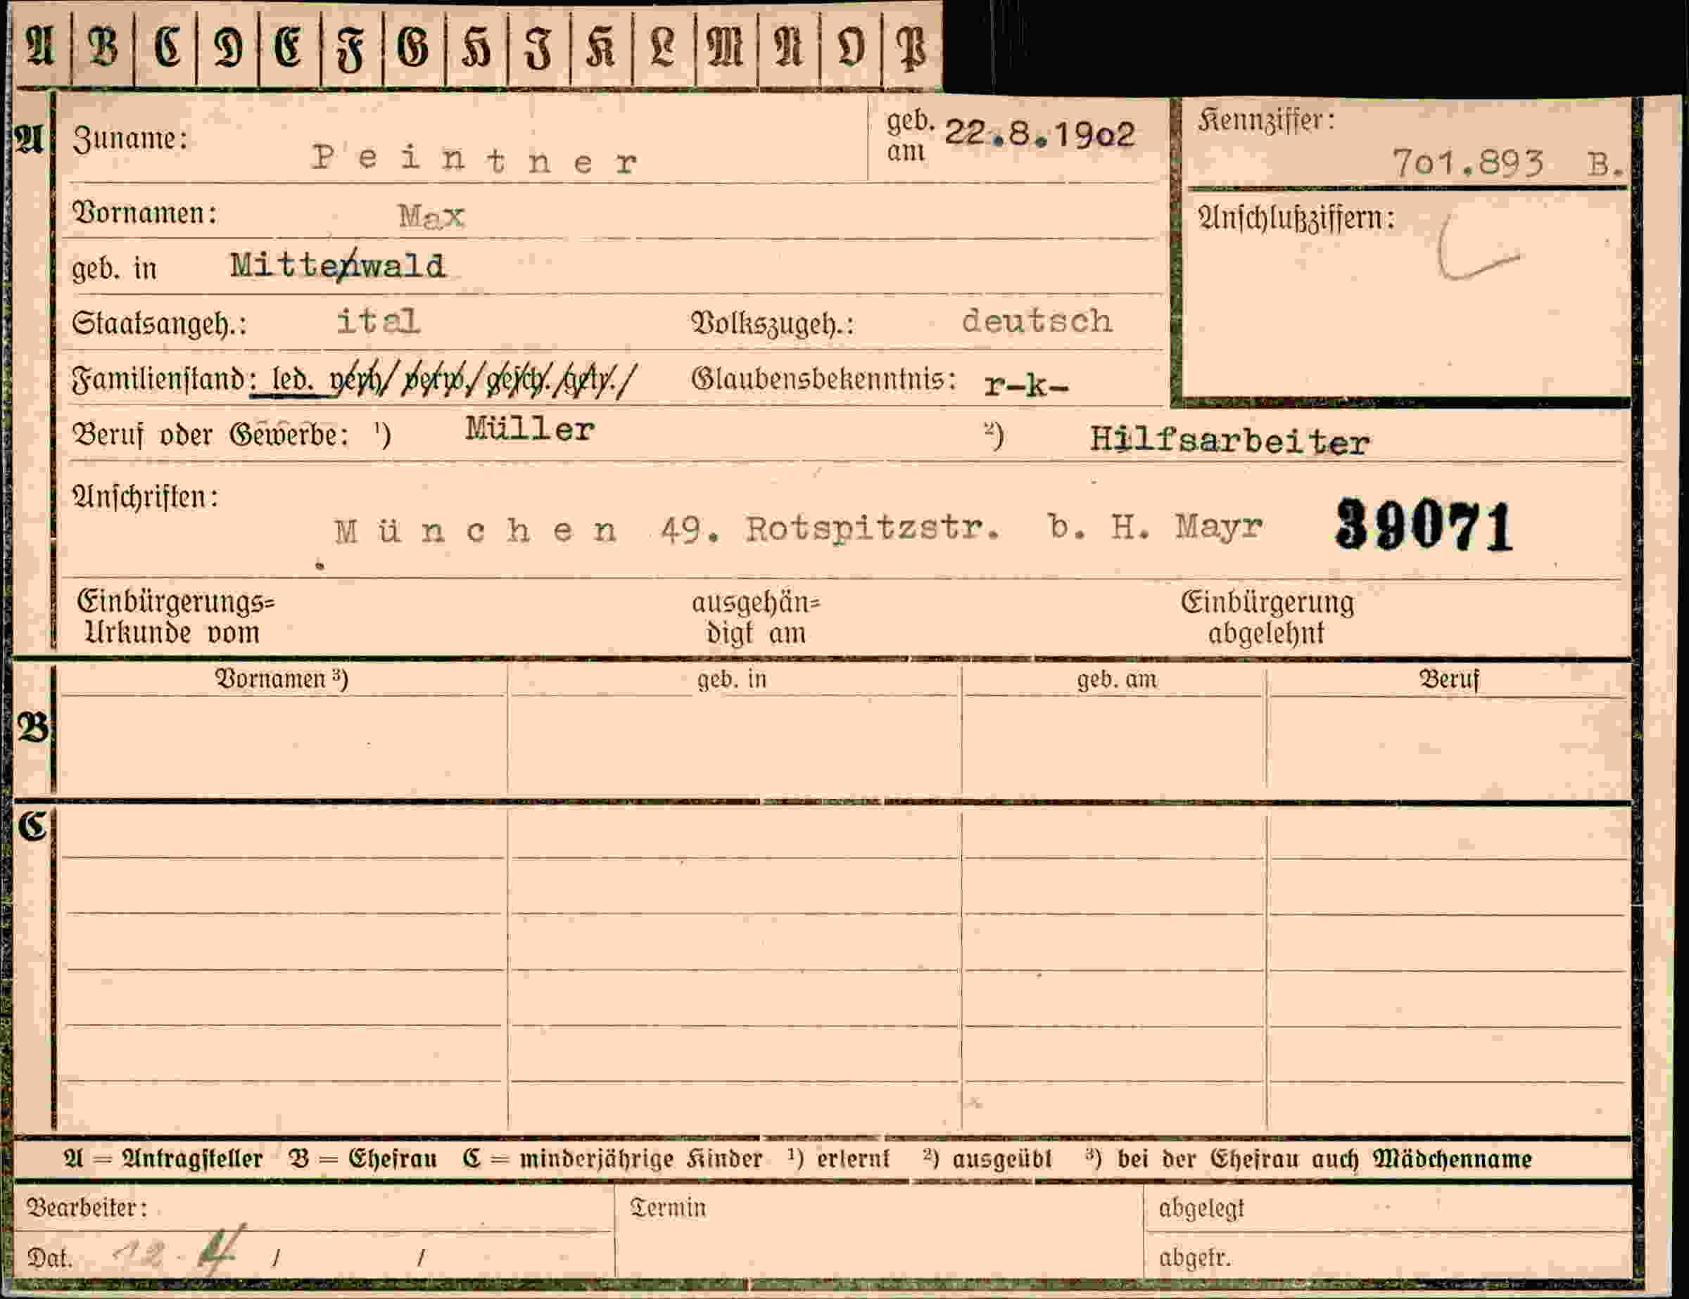Click the index tab letter O
This screenshot has width=1689, height=1299.
pyautogui.click(x=851, y=46)
